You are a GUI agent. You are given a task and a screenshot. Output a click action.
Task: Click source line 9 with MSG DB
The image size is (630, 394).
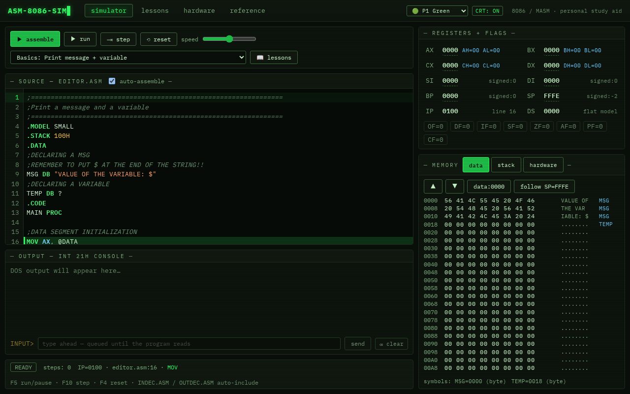pyautogui.click(x=219, y=174)
